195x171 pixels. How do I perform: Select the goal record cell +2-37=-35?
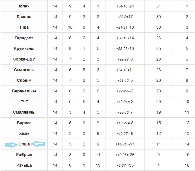(126, 165)
